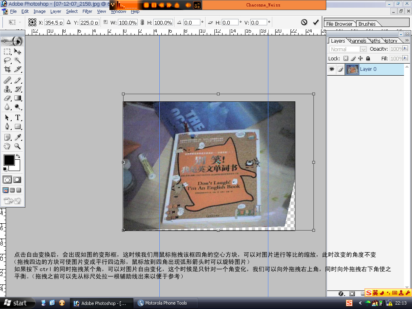Show hidden system tray icons arrow
Viewport: 412px width, 309px height.
[360, 303]
